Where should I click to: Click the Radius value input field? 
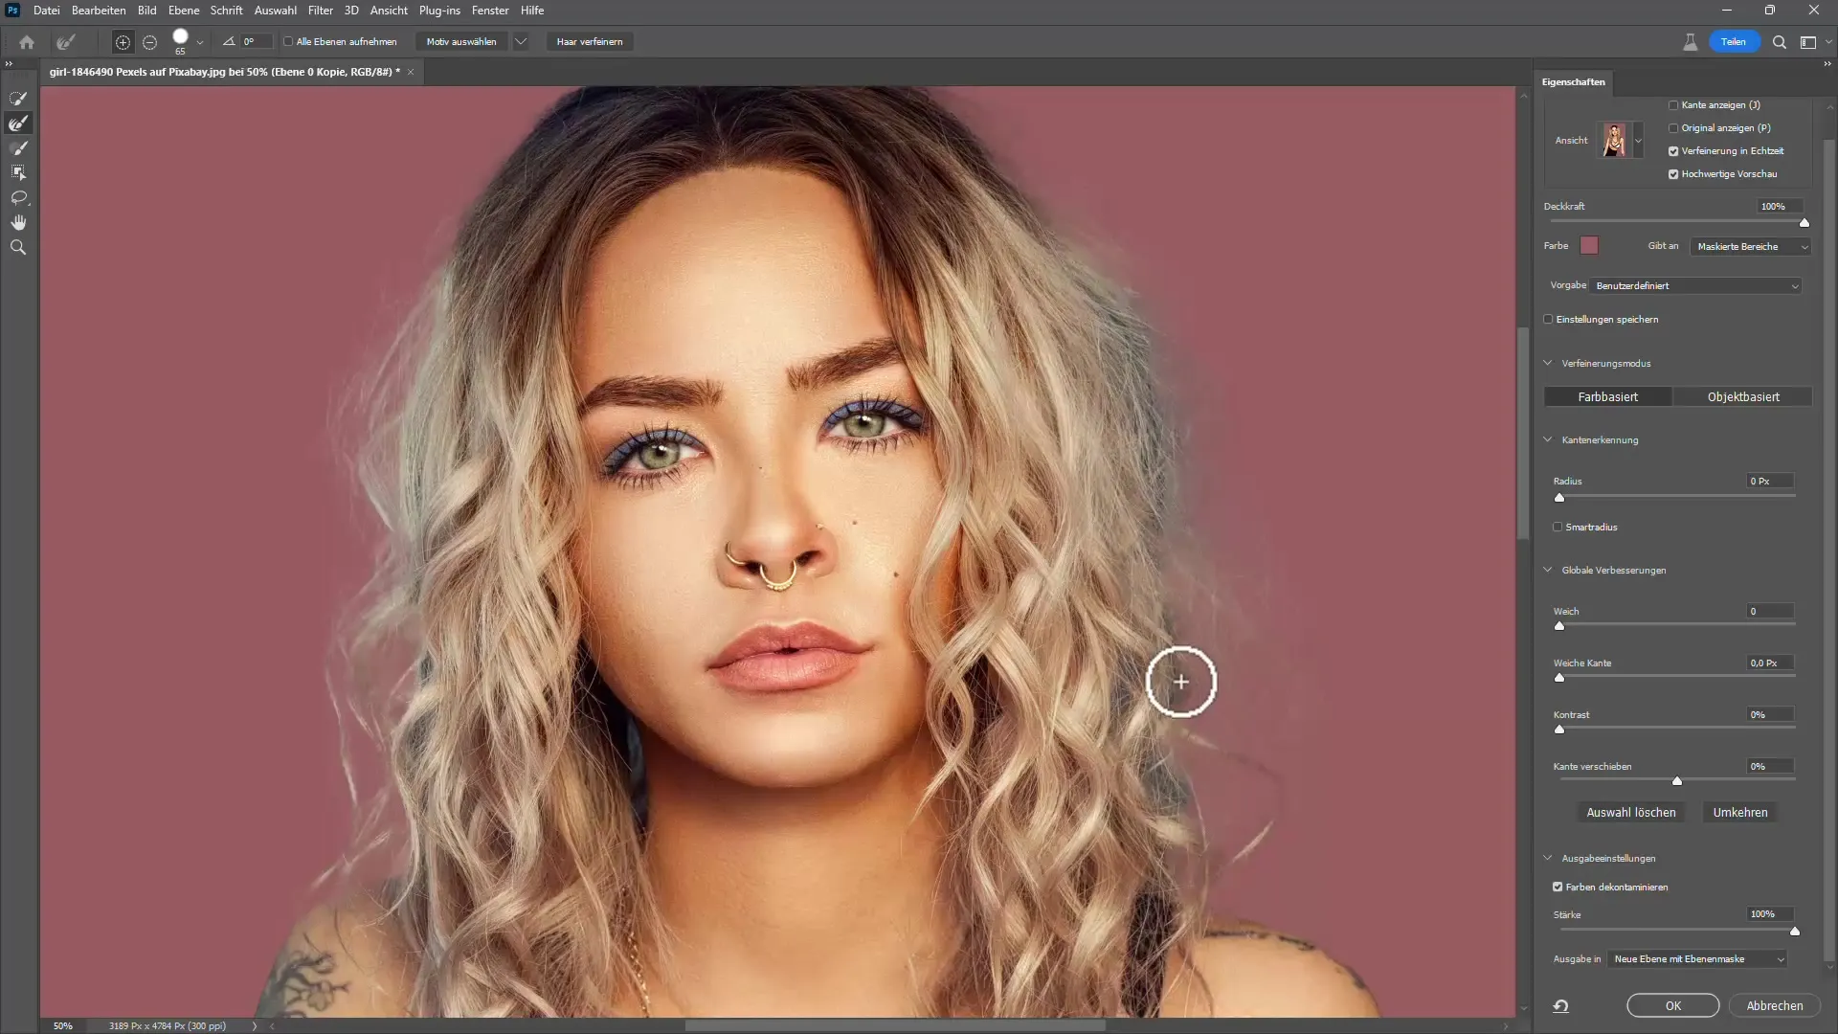coord(1770,482)
